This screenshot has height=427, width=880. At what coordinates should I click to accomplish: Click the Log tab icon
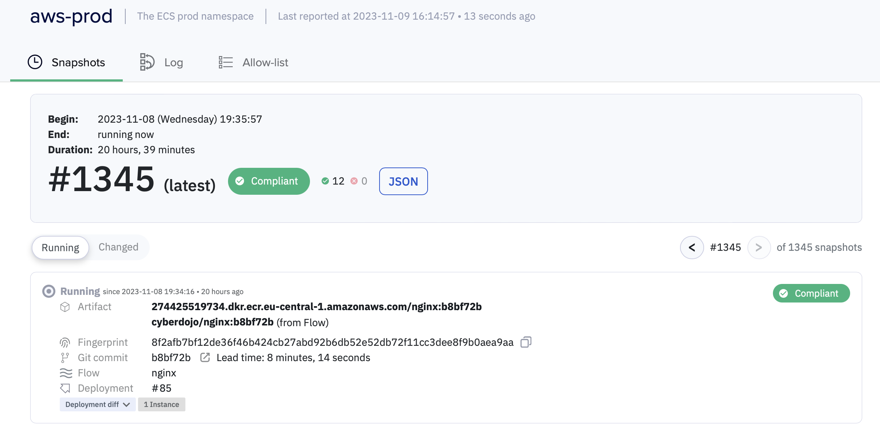pos(147,62)
